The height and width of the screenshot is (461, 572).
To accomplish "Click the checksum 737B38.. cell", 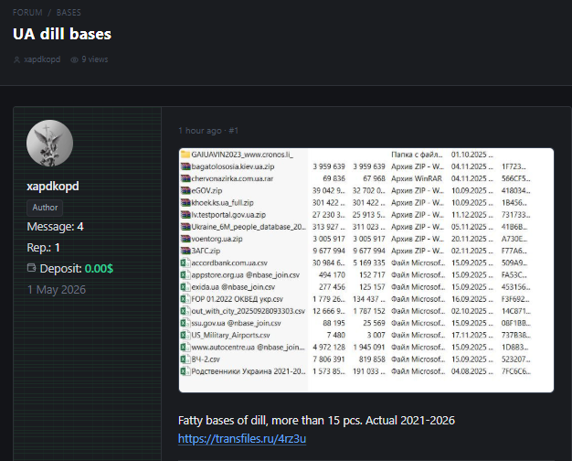I will point(516,336).
